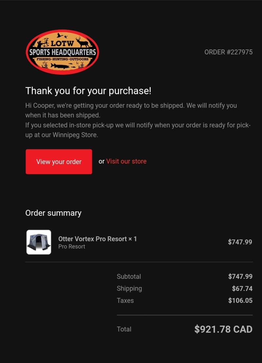This screenshot has height=363, width=262.
Task: Open the Visit our store link
Action: tap(126, 162)
